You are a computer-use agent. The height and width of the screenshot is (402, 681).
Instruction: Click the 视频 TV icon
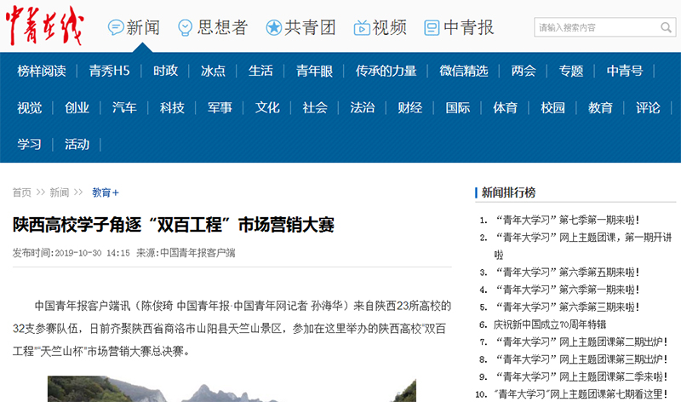362,27
